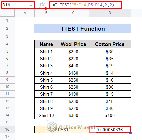
Task: Select row 6 header
Action: [7, 59]
